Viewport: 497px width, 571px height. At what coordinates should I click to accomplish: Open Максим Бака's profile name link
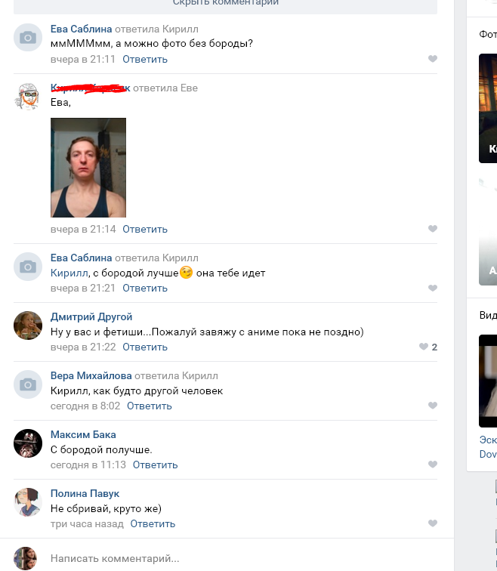pyautogui.click(x=83, y=434)
